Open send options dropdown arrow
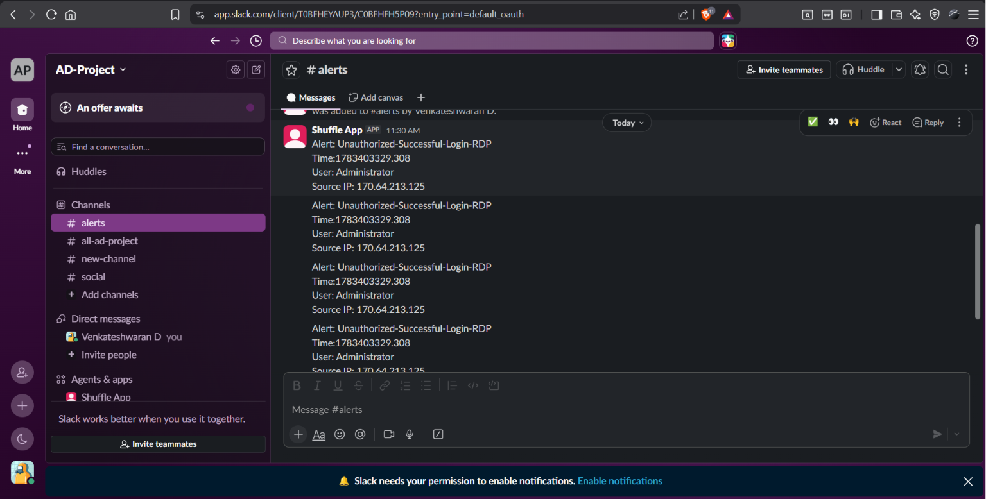The image size is (986, 499). [956, 434]
